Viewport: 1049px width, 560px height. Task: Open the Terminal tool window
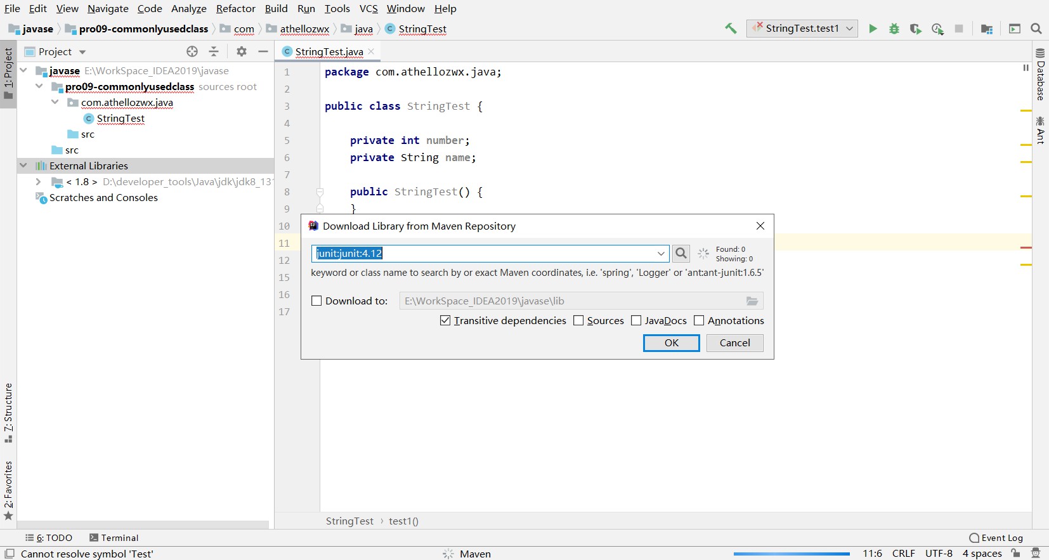tap(114, 538)
